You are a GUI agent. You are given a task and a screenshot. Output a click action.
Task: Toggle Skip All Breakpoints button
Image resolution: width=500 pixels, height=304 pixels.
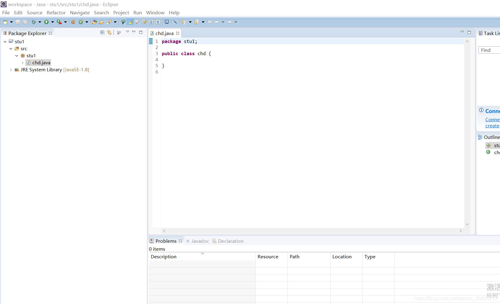(x=175, y=22)
